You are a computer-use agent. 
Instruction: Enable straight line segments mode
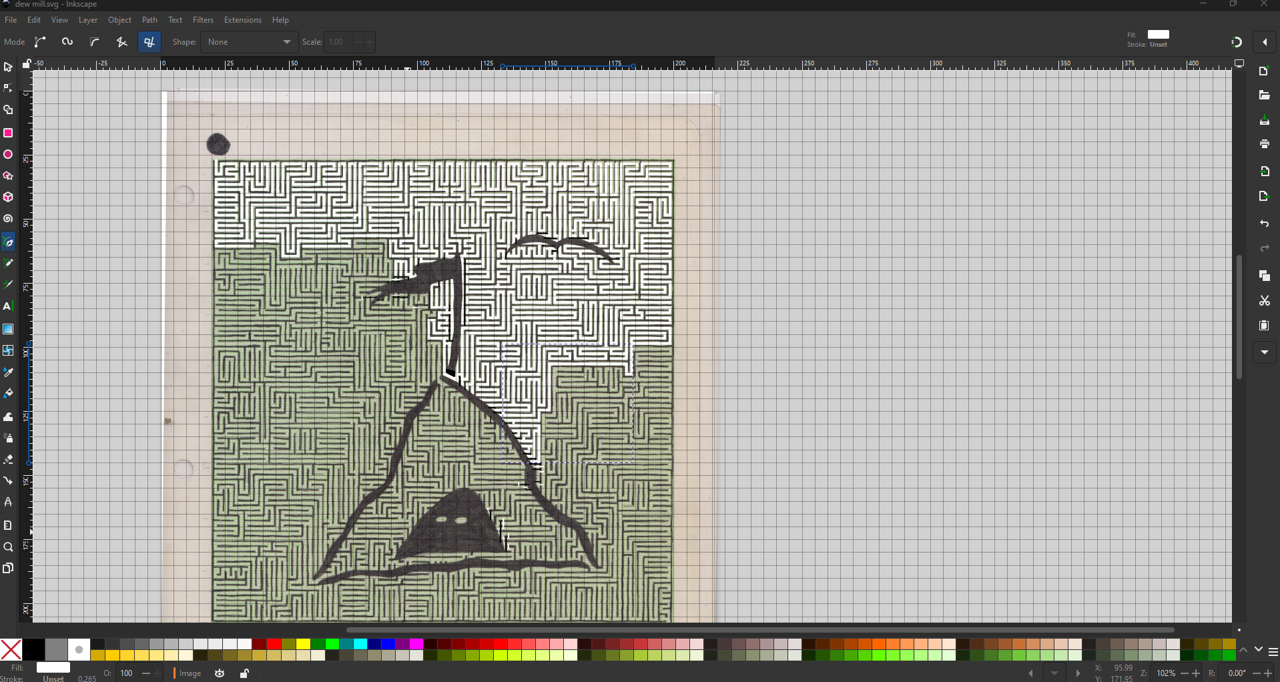[121, 42]
